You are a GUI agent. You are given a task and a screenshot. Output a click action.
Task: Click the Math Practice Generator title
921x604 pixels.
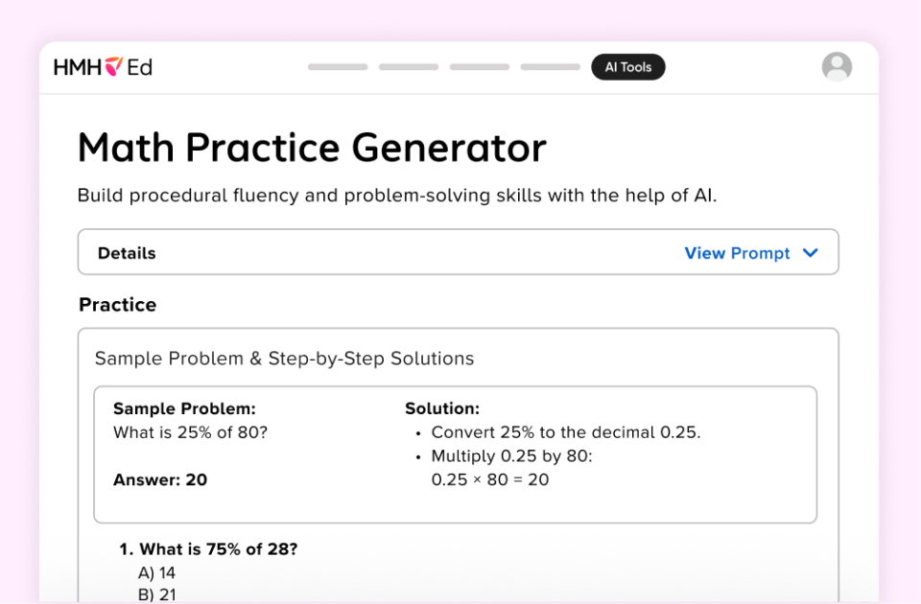(x=311, y=147)
